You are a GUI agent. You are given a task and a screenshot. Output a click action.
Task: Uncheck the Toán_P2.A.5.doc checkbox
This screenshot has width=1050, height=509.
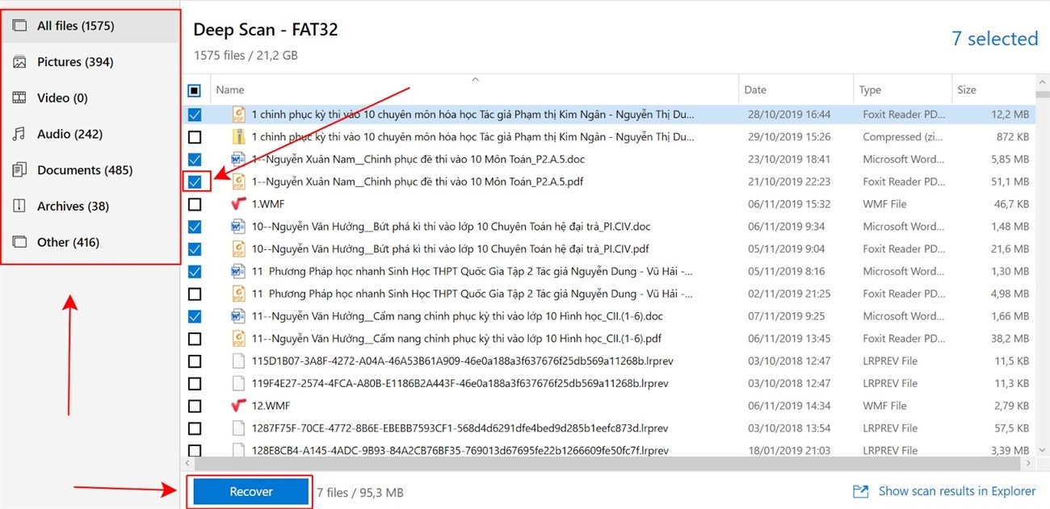point(195,160)
